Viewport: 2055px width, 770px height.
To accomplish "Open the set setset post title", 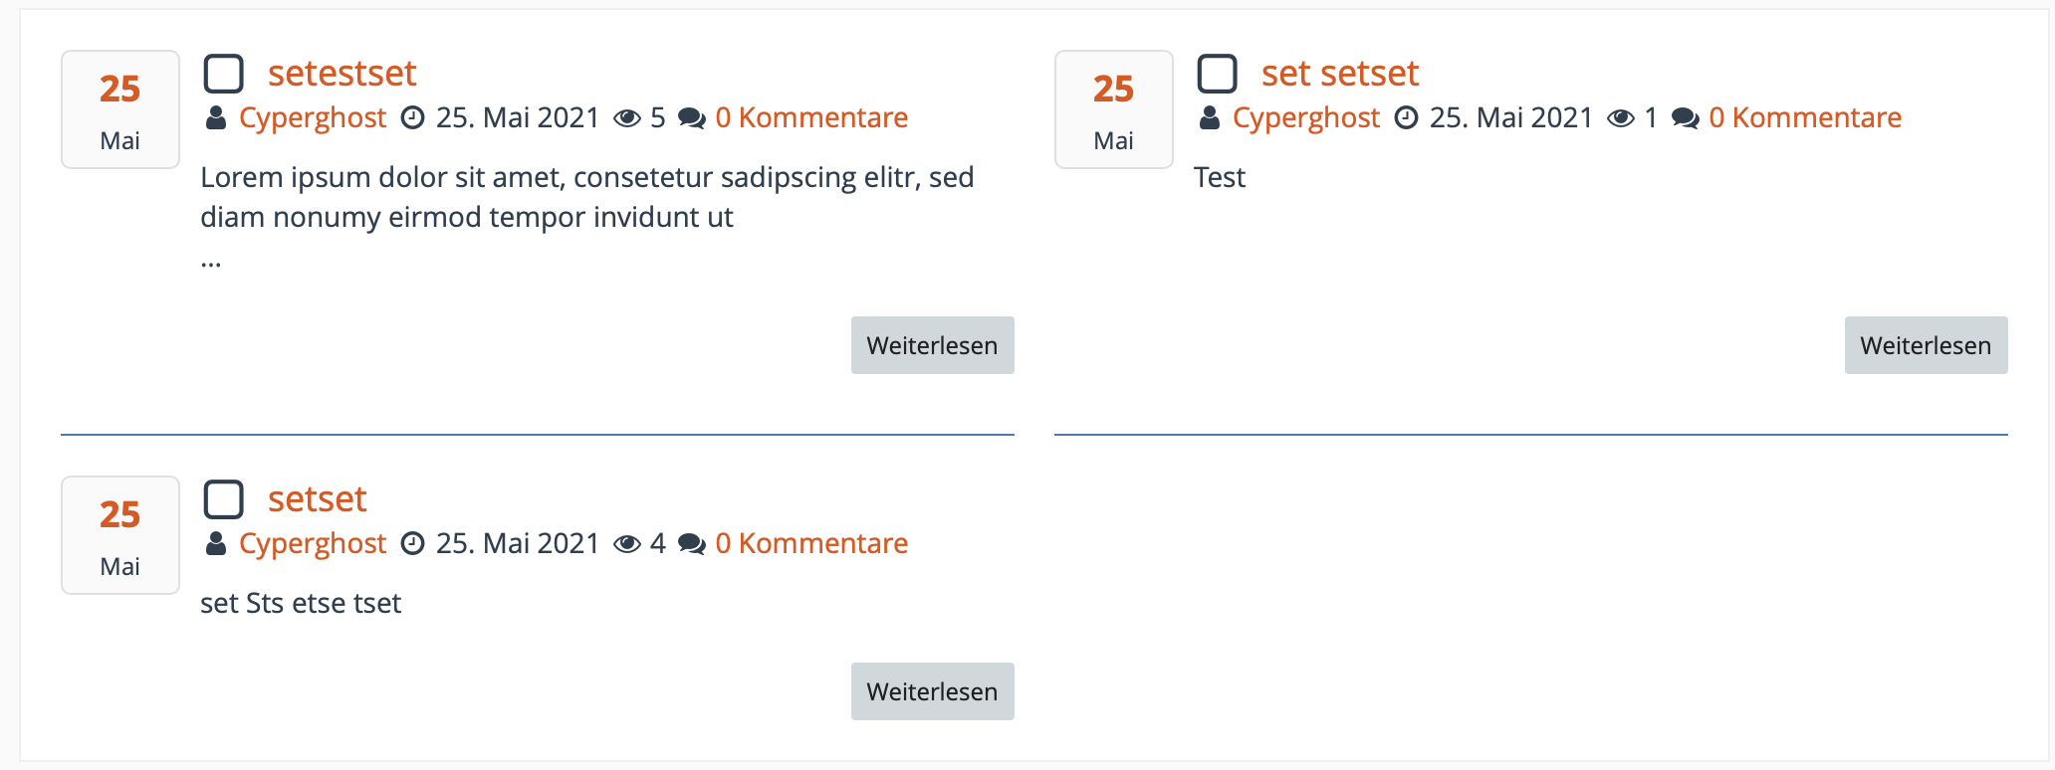I will coord(1340,74).
